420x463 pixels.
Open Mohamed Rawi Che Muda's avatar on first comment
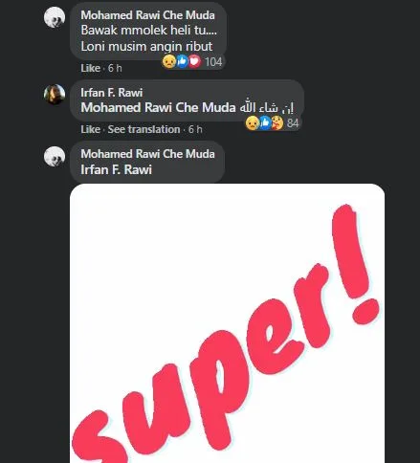point(55,17)
